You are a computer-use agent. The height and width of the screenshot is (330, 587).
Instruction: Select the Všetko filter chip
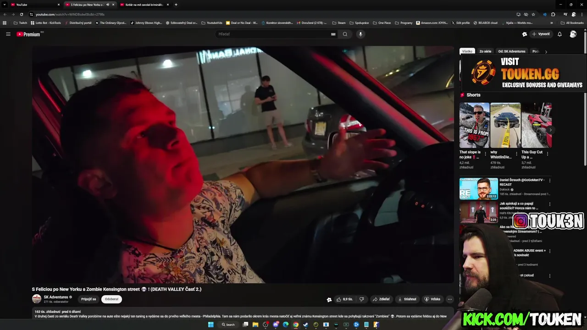click(467, 51)
